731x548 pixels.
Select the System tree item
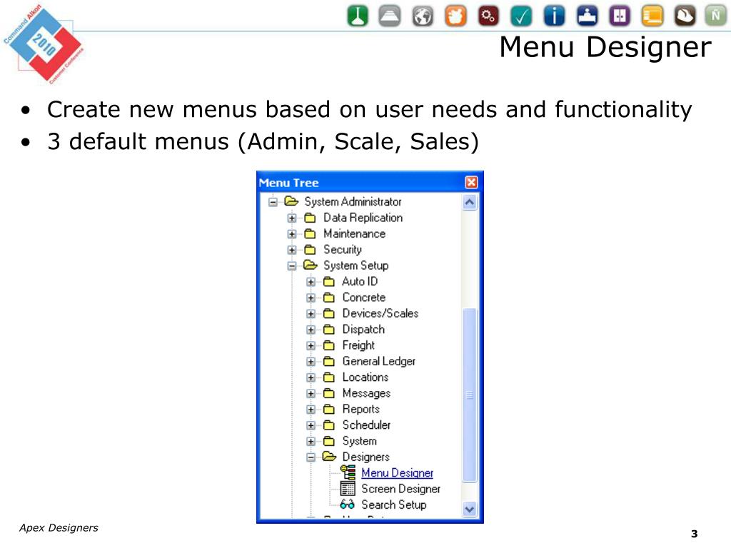tap(360, 441)
